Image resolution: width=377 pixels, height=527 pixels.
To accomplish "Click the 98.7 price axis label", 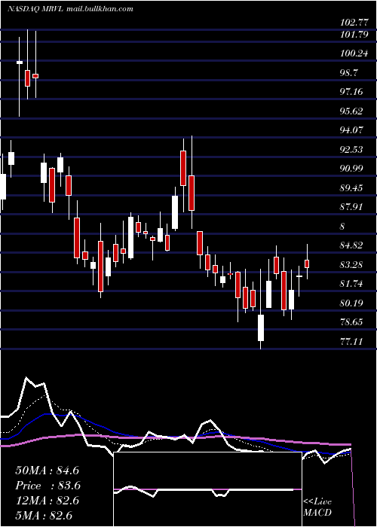I will (x=349, y=72).
